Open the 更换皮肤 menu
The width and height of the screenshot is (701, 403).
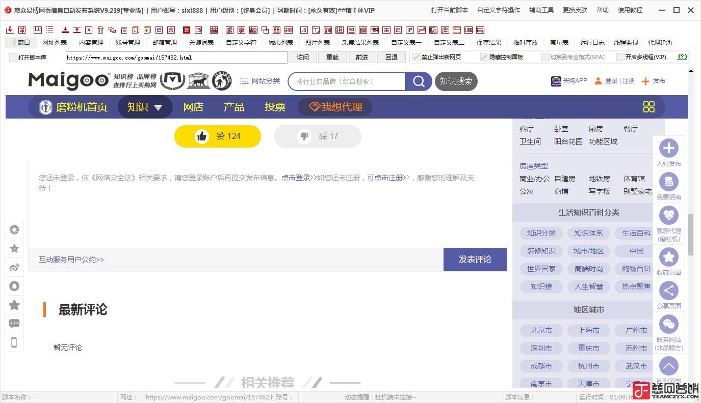575,10
